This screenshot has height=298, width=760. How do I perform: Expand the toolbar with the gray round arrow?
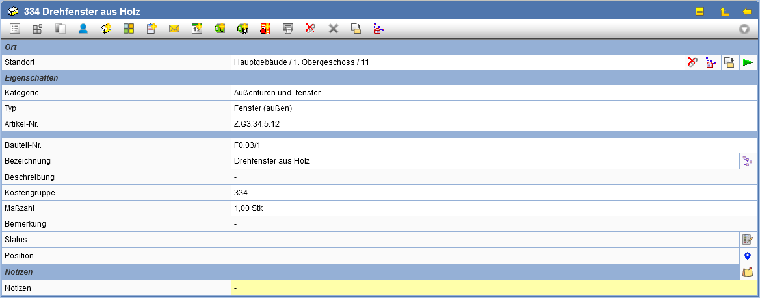tap(744, 29)
